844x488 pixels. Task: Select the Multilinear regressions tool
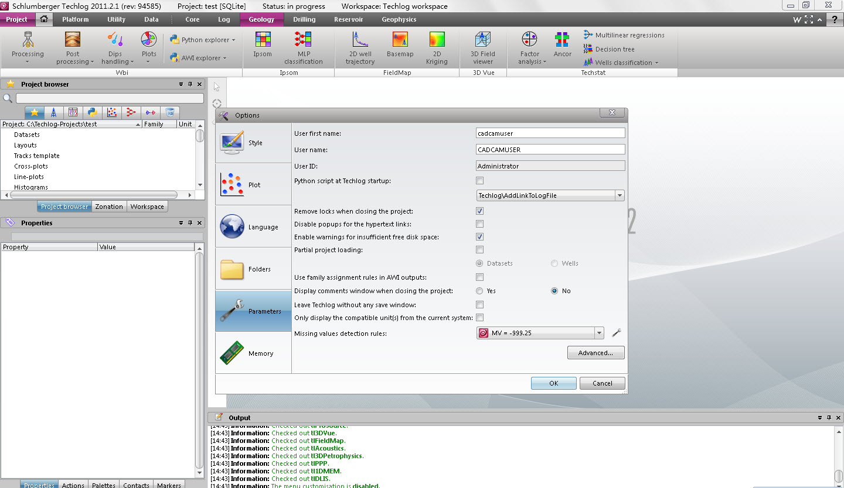(624, 35)
